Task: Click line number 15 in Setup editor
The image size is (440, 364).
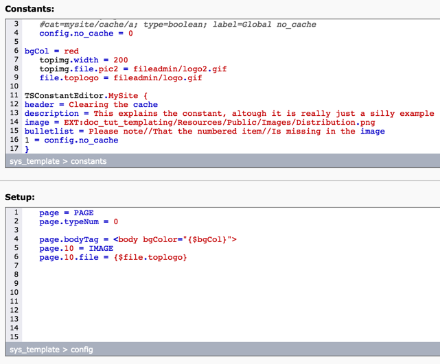Action: (14, 337)
